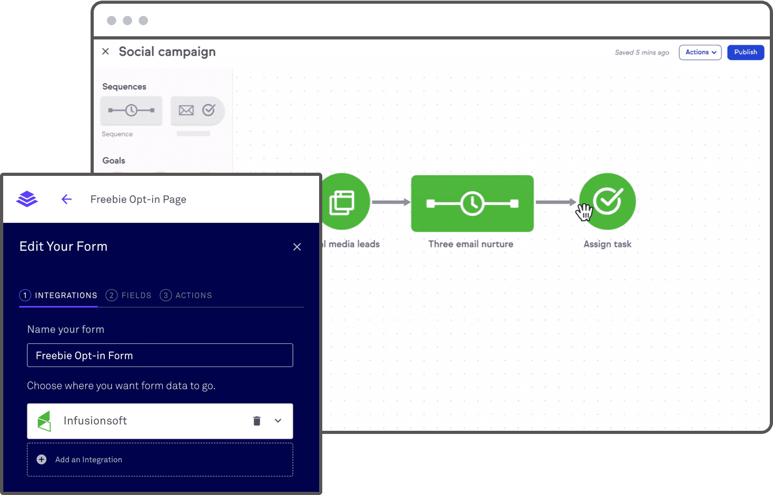Select the Three email nurture timer node

[x=472, y=203]
